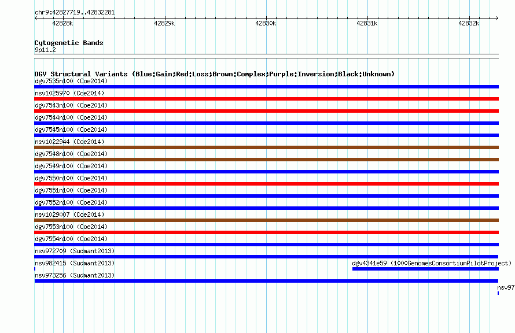Select the blue dgv7545n100 gain bar

point(266,135)
